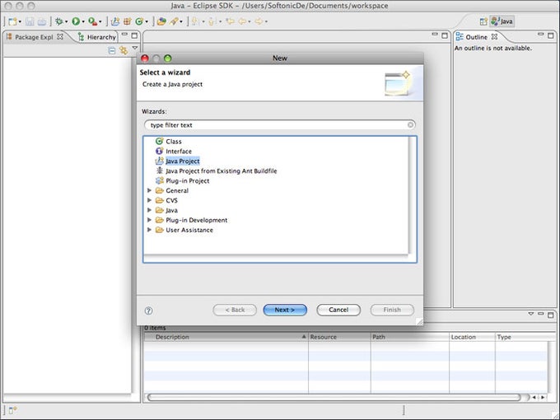This screenshot has width=560, height=420.
Task: Open the help icon in the New dialog
Action: [148, 310]
